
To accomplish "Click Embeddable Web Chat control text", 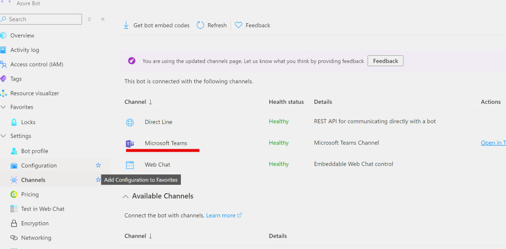I will (x=354, y=164).
